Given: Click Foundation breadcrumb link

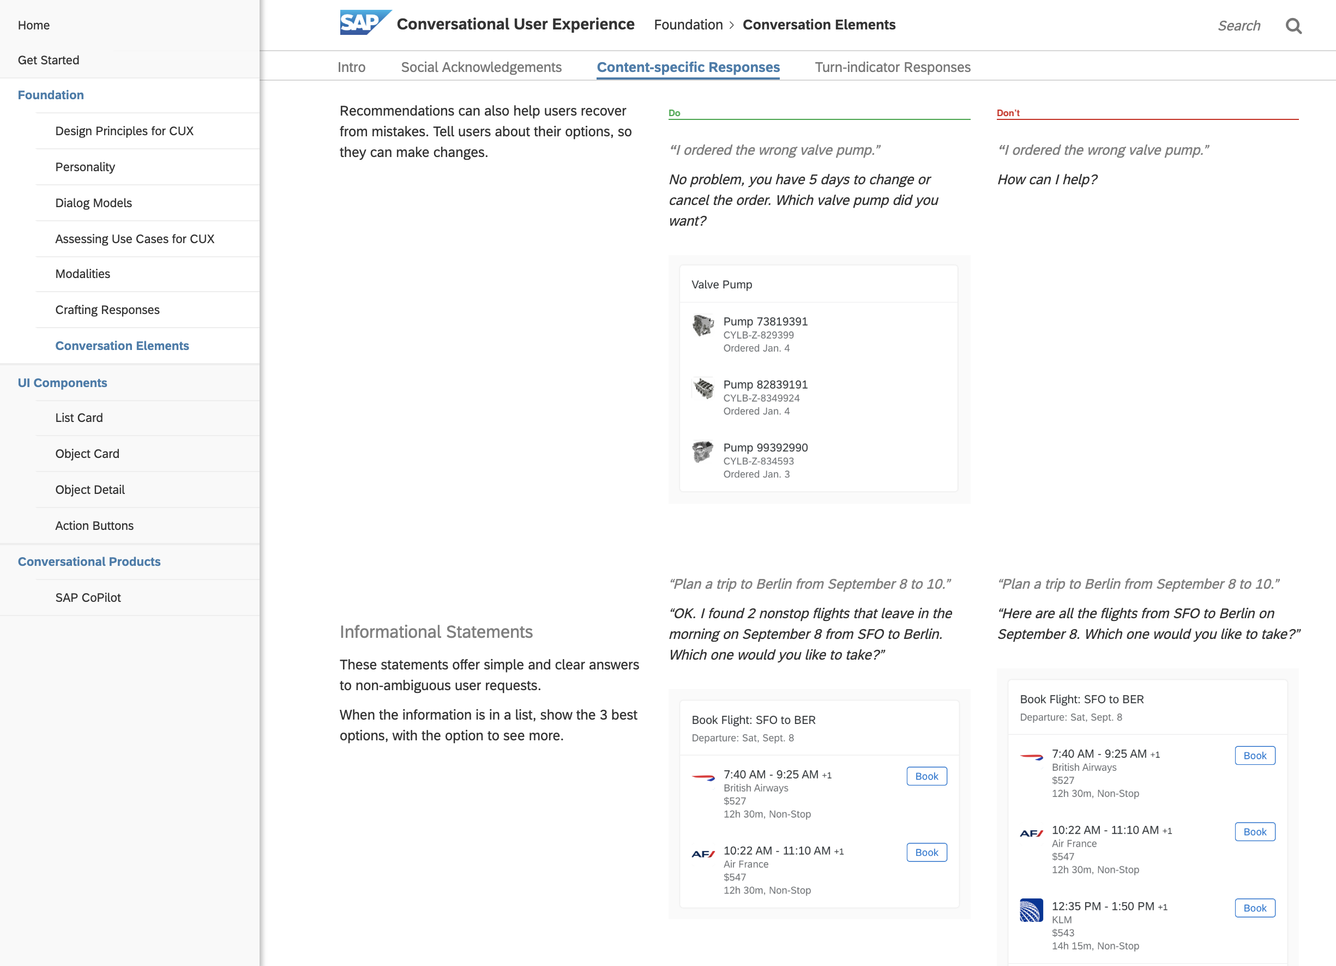Looking at the screenshot, I should click(688, 25).
